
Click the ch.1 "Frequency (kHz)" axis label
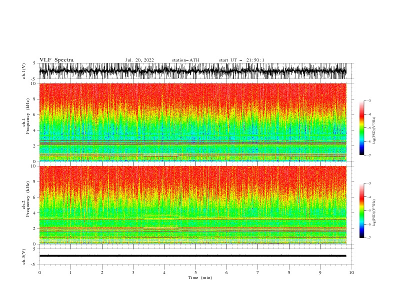coord(28,116)
